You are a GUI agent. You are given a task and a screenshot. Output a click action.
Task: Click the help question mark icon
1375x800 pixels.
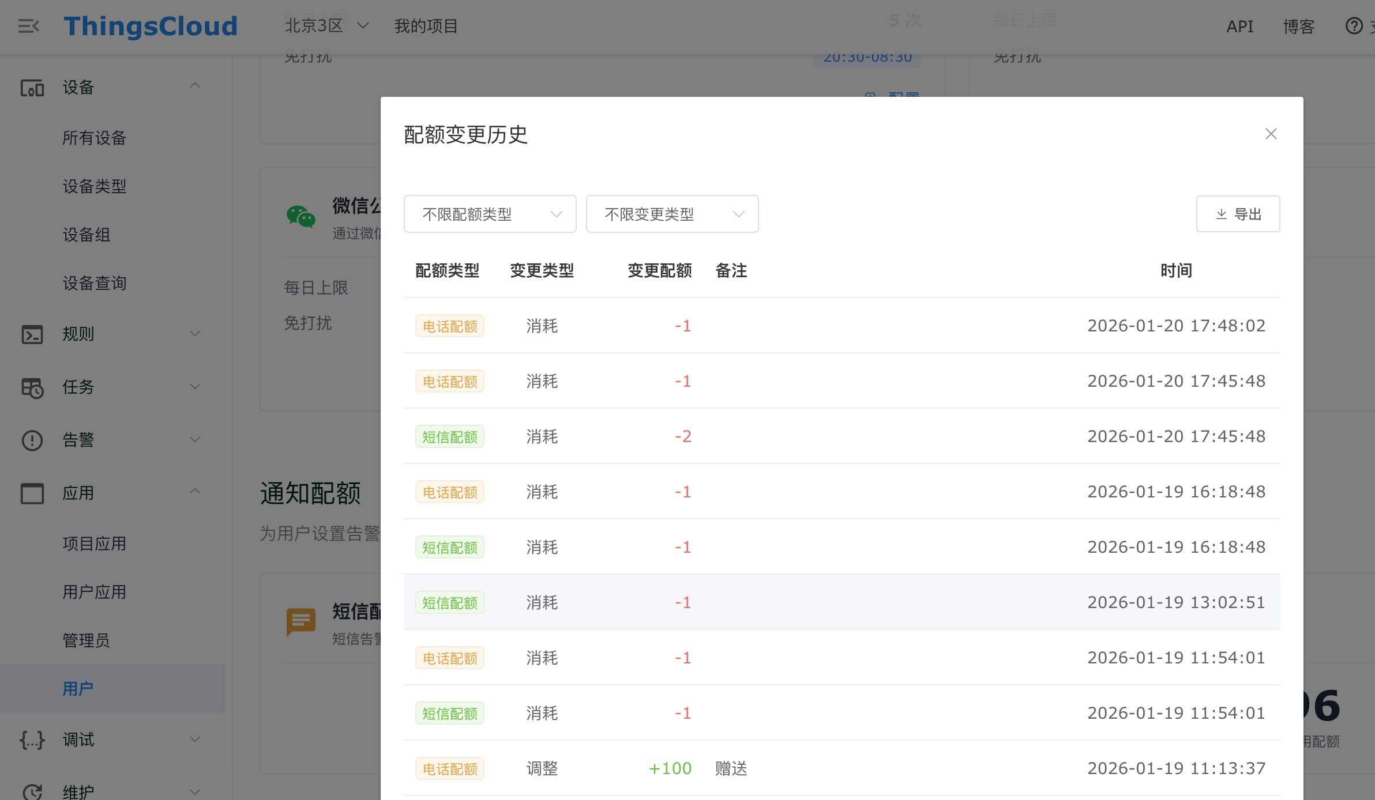click(x=1354, y=26)
